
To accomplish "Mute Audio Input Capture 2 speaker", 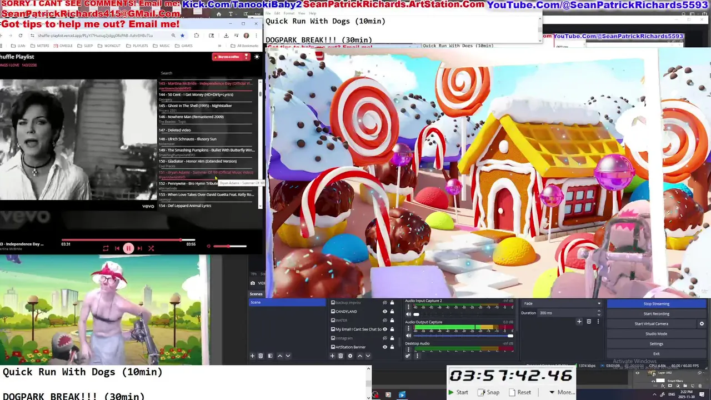I will (408, 314).
